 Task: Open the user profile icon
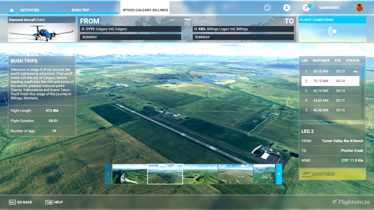pos(287,8)
